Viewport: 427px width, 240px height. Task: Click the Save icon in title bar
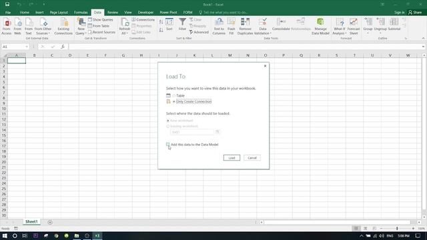coord(7,5)
